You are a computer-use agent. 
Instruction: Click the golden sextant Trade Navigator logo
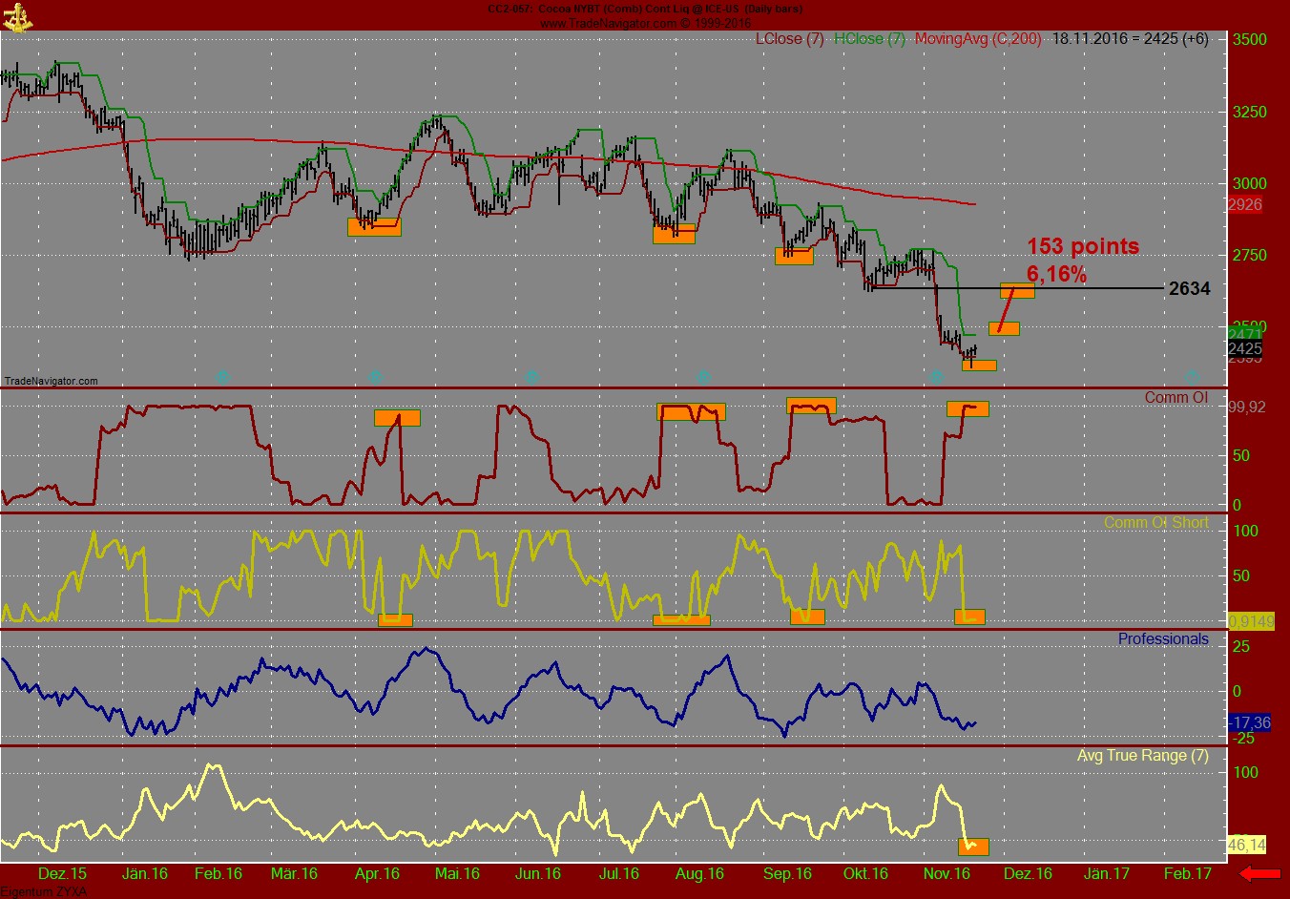click(17, 16)
